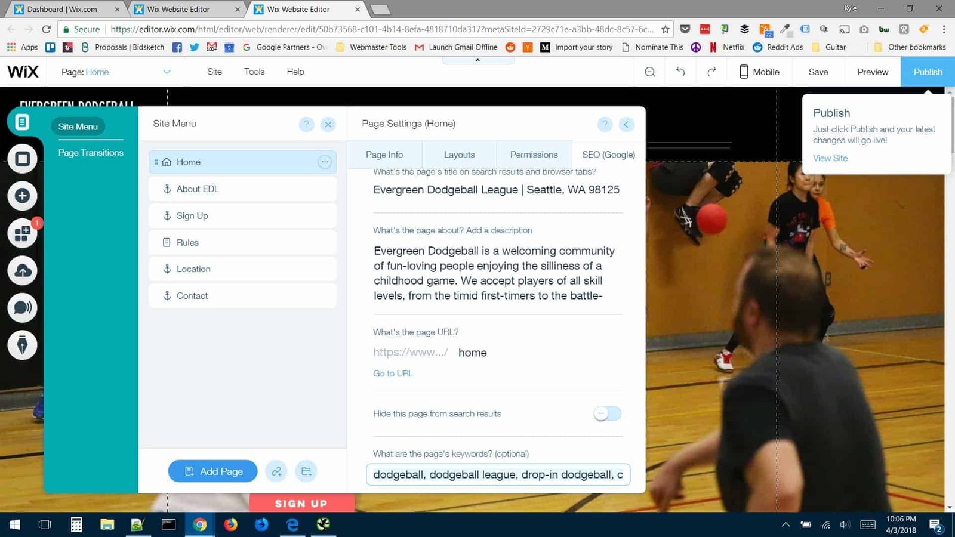This screenshot has height=537, width=955.
Task: Open the Background panel in left sidebar
Action: pos(22,159)
